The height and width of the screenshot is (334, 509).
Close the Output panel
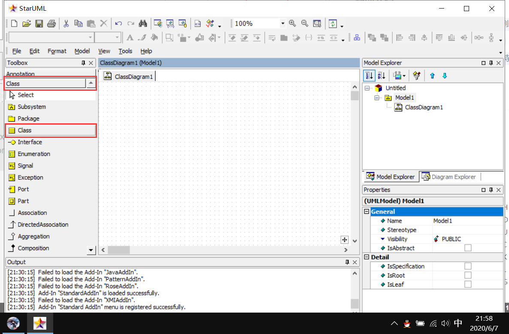tap(355, 262)
